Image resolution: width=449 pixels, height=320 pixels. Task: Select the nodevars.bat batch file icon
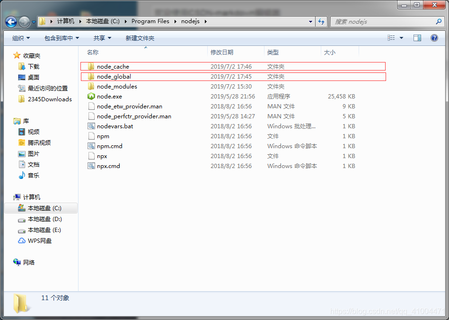91,126
